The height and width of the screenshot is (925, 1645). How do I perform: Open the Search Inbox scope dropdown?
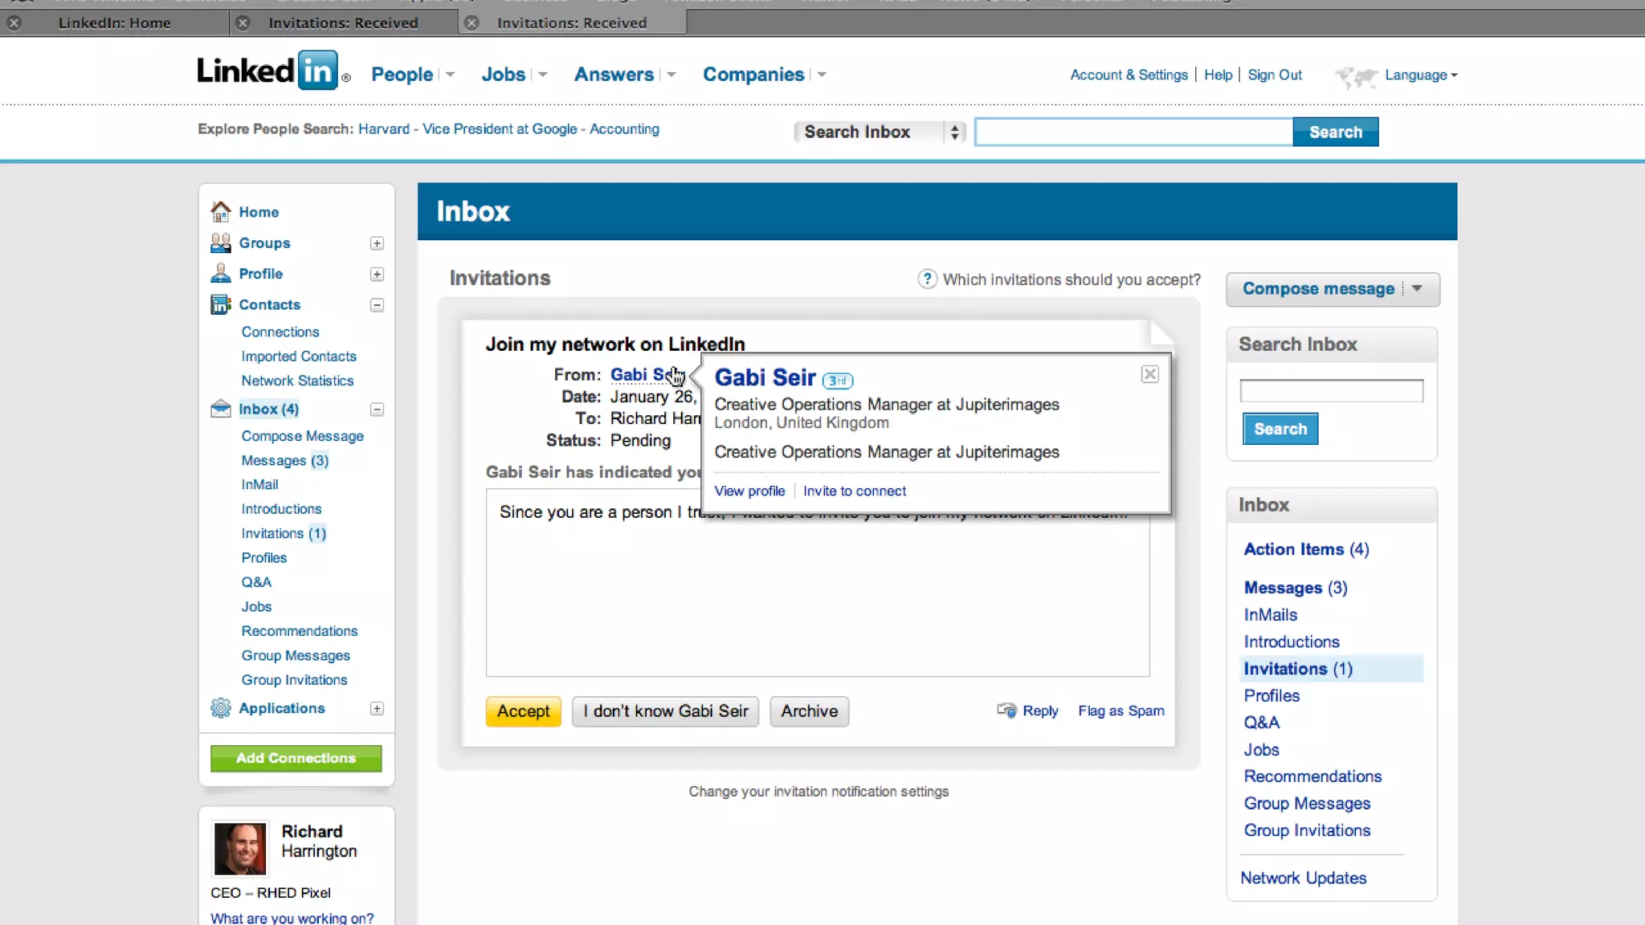[880, 132]
